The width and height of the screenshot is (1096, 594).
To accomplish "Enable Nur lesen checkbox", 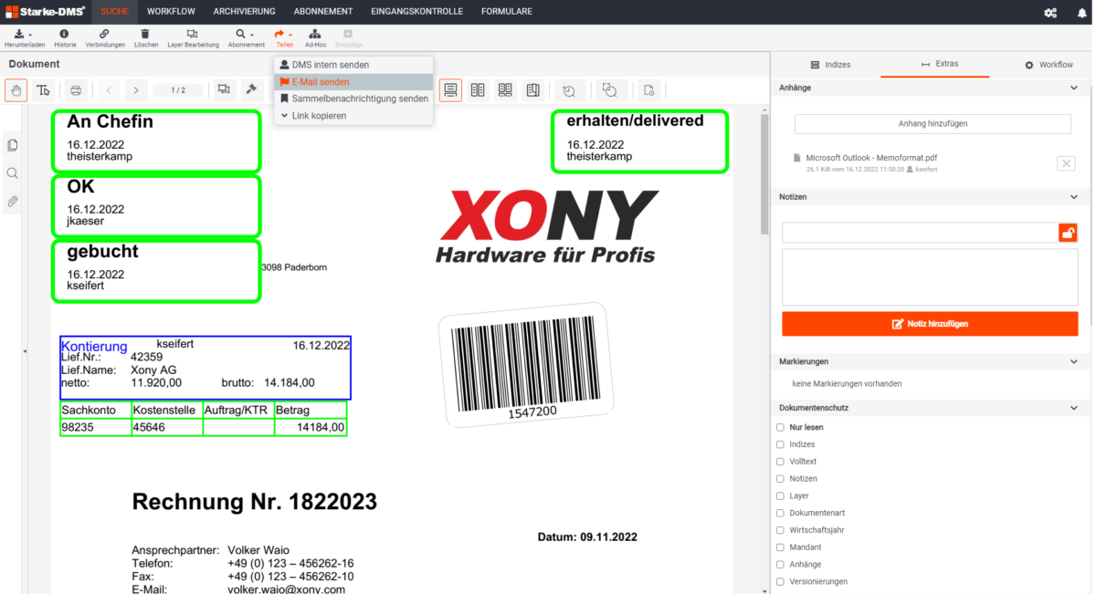I will pos(781,427).
